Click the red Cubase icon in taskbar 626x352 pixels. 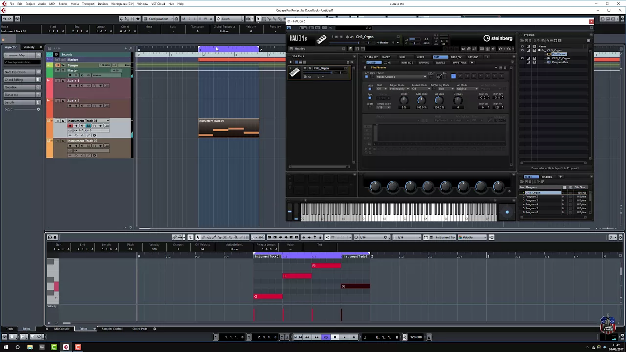66,347
